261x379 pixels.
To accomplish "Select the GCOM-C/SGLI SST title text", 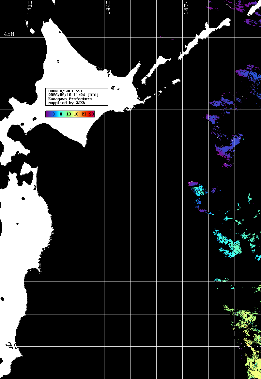I will pos(65,91).
